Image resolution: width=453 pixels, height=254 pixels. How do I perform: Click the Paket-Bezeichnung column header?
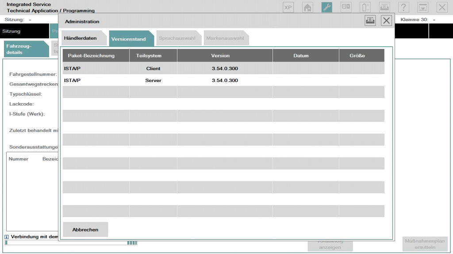(96, 56)
